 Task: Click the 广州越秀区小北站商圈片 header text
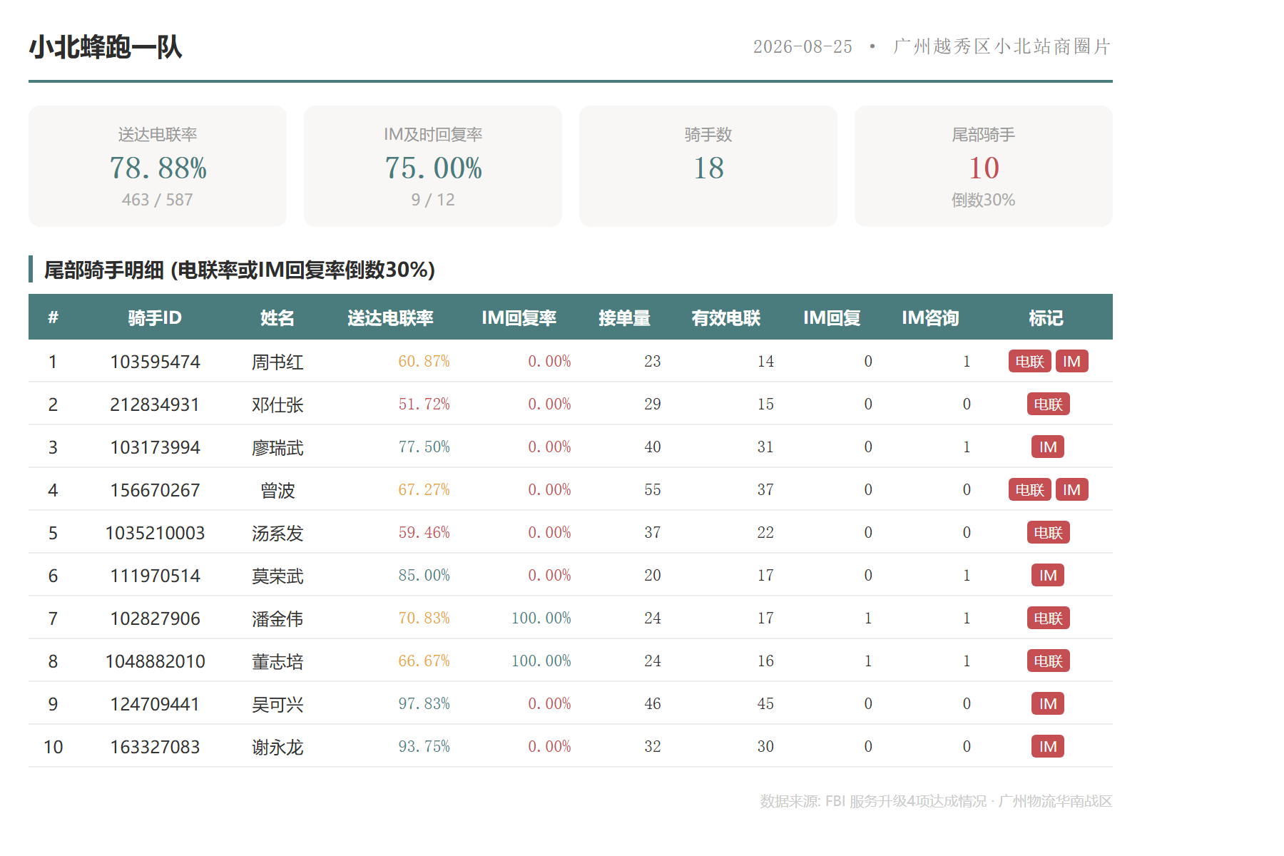(x=1002, y=47)
